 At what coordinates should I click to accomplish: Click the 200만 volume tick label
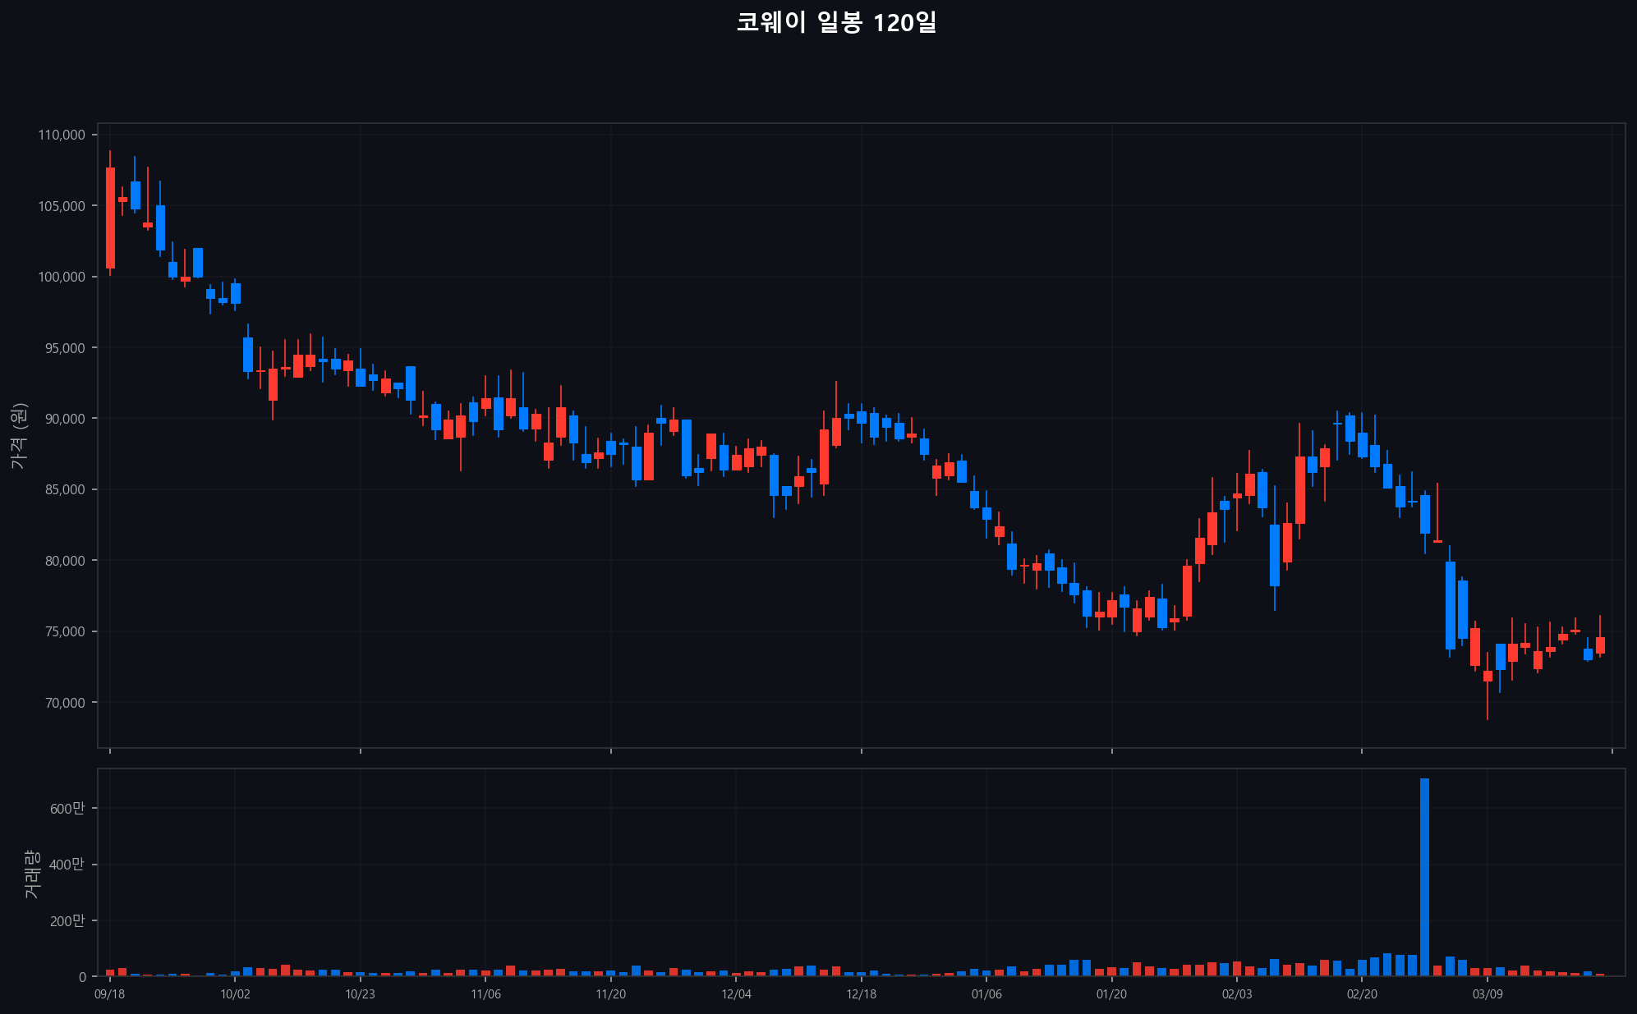click(x=67, y=921)
